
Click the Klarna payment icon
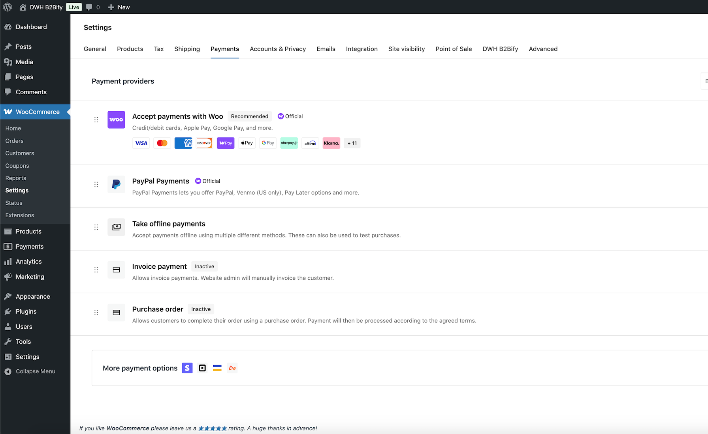[331, 143]
